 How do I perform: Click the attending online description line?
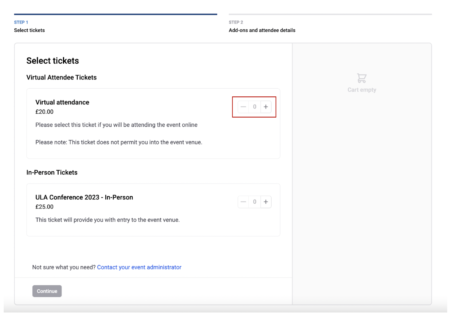[116, 125]
